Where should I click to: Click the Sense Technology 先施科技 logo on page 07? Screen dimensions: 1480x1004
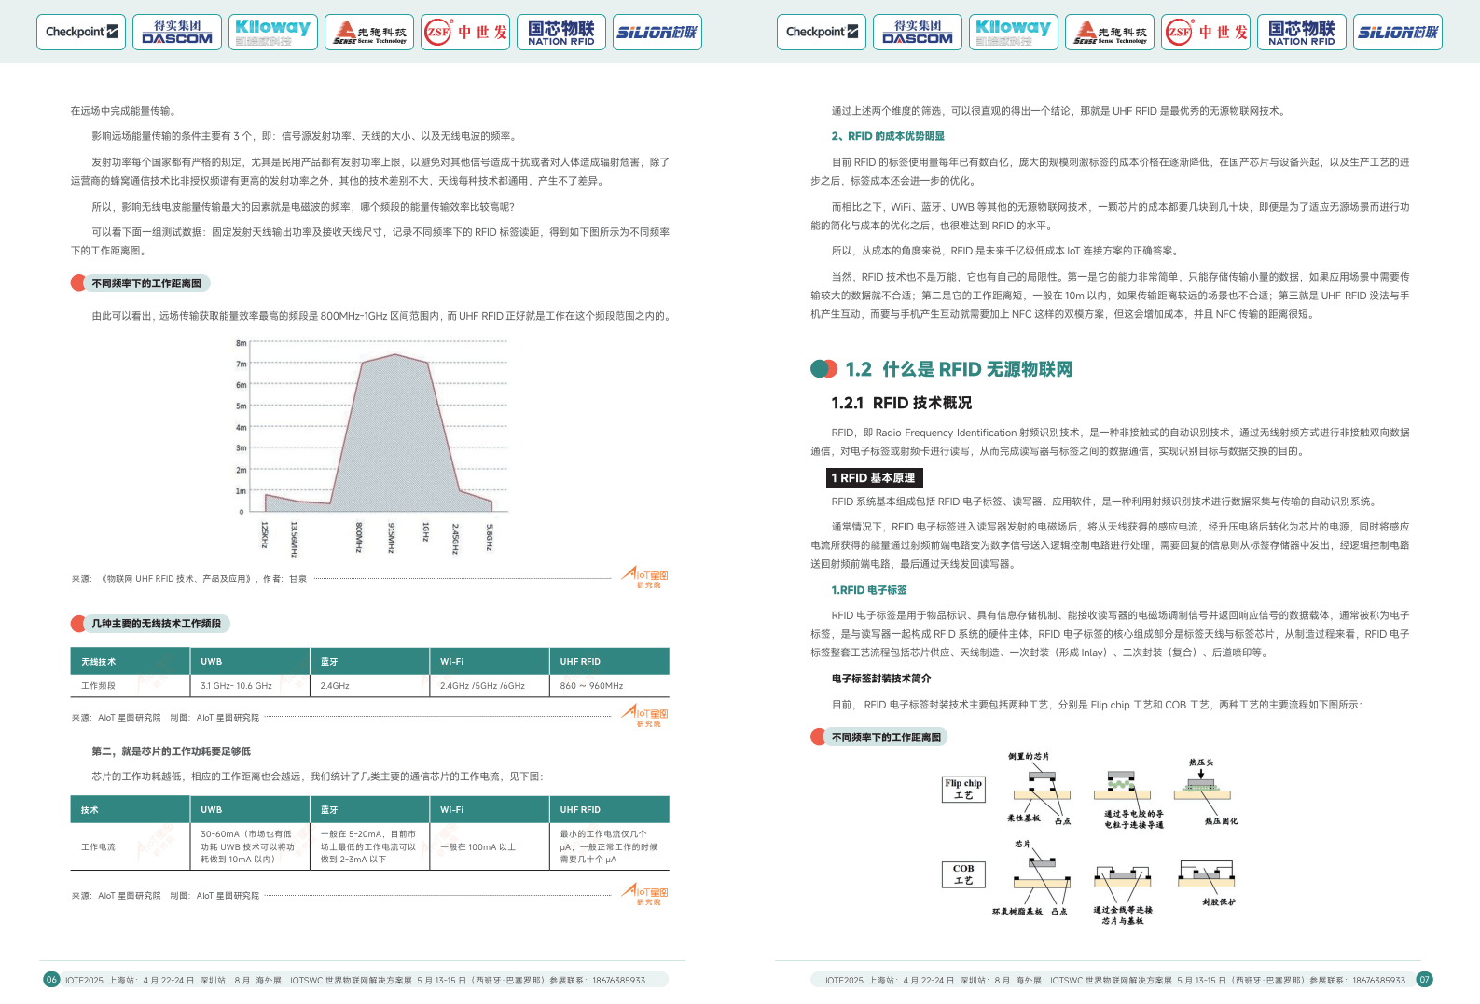tap(1110, 32)
